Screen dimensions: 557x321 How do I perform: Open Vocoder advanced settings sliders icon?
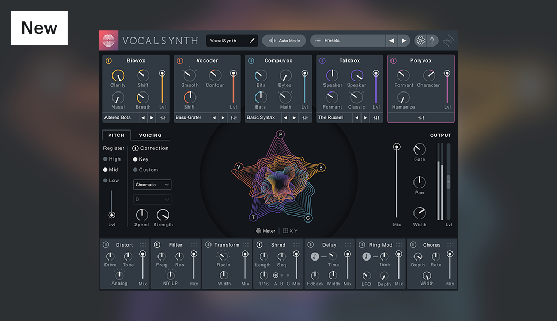pos(234,117)
